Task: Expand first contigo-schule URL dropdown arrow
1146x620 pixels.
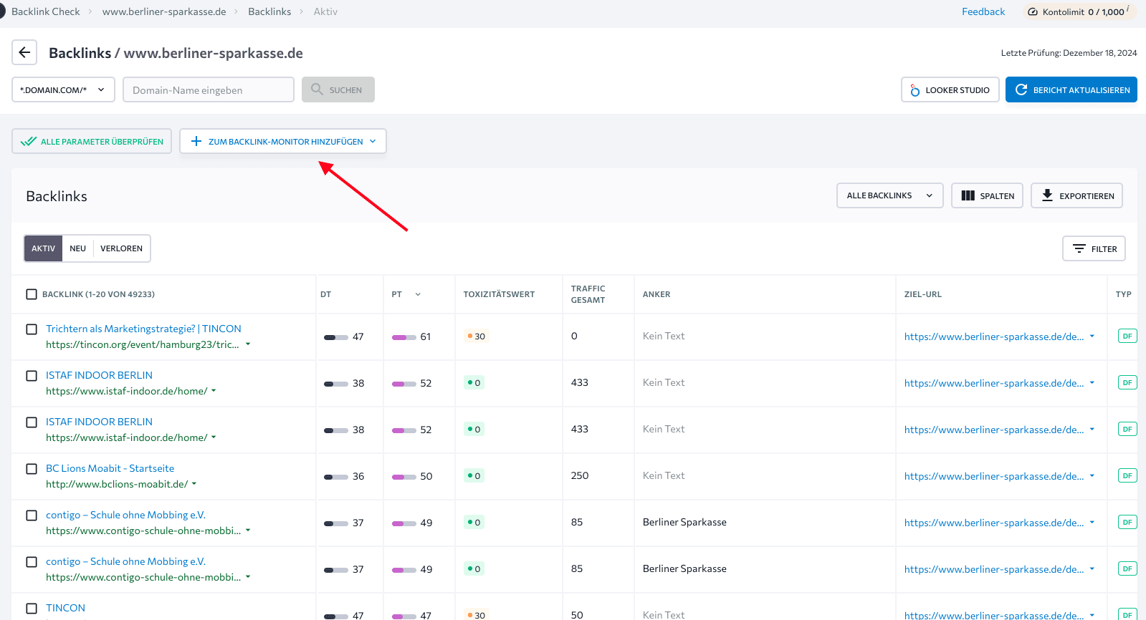Action: tap(248, 531)
